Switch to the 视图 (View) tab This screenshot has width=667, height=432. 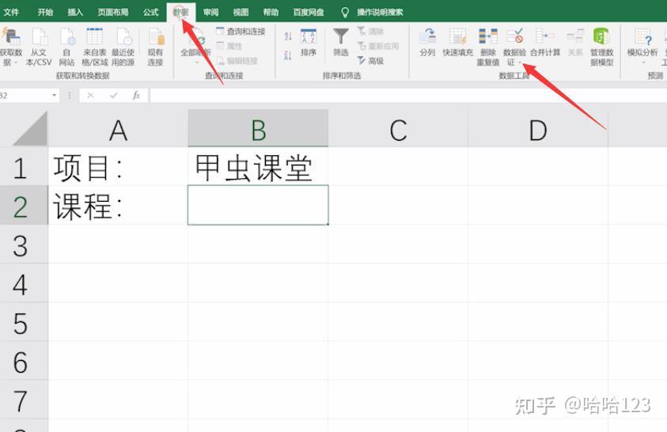tap(241, 12)
